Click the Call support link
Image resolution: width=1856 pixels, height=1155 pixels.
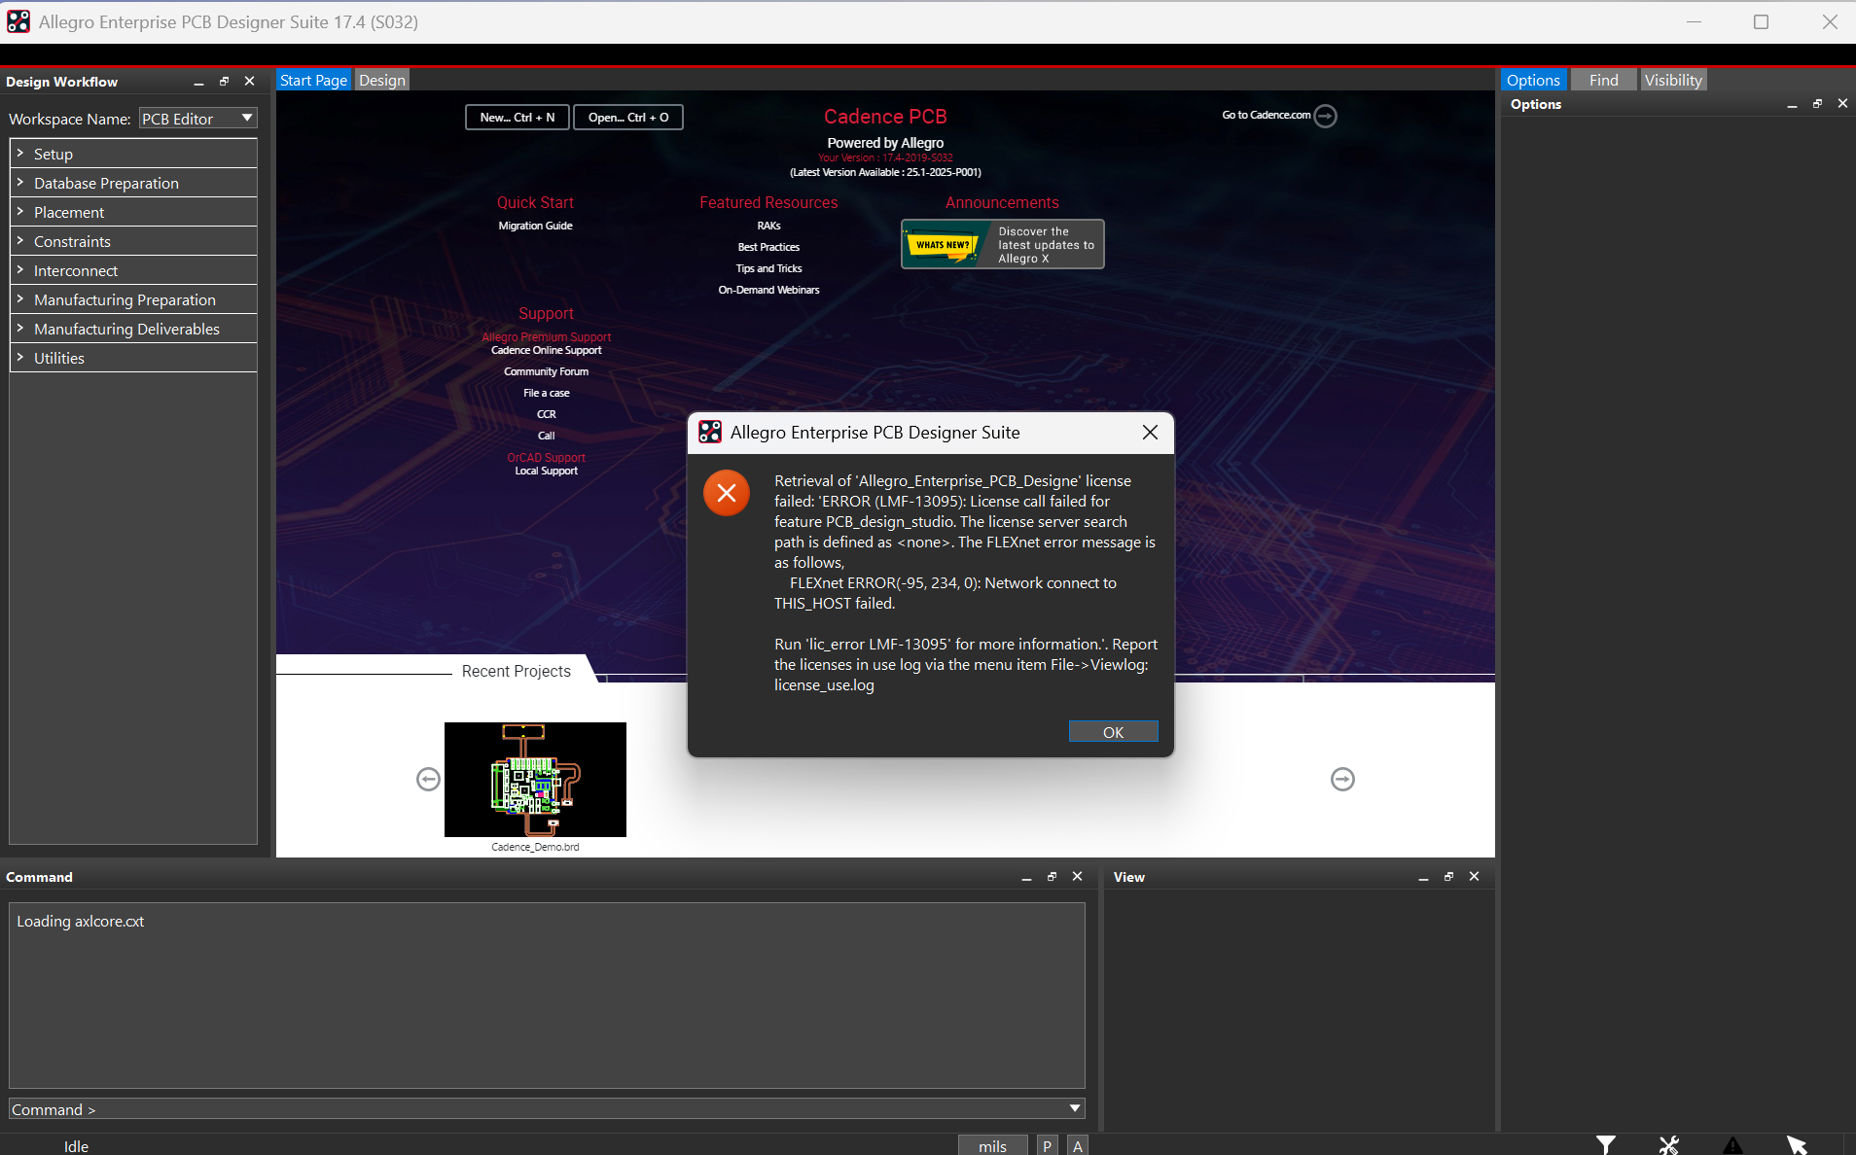[546, 436]
